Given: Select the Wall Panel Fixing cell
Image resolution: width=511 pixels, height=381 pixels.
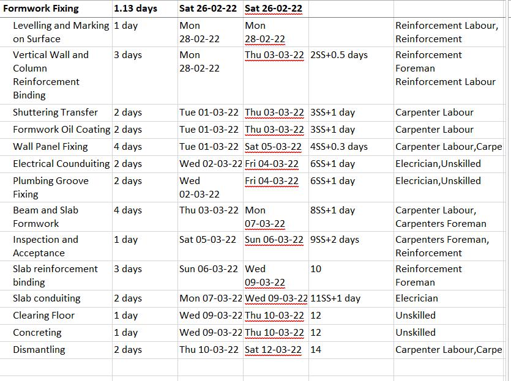Looking at the screenshot, I should pos(50,147).
